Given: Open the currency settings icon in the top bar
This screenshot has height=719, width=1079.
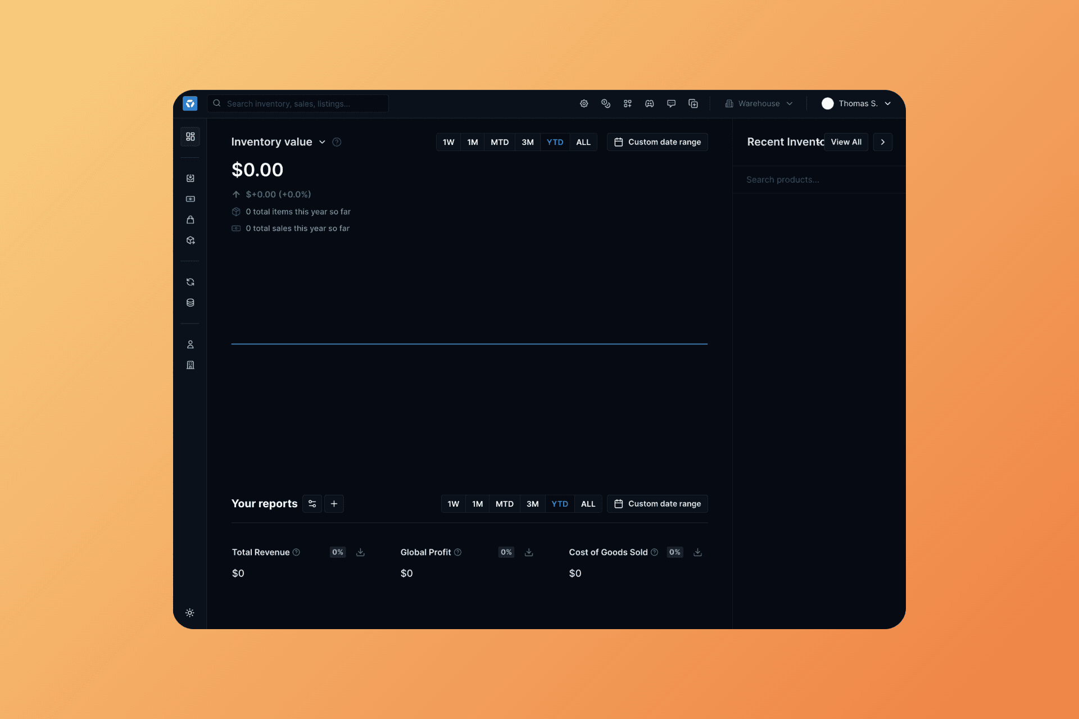Looking at the screenshot, I should coord(606,103).
